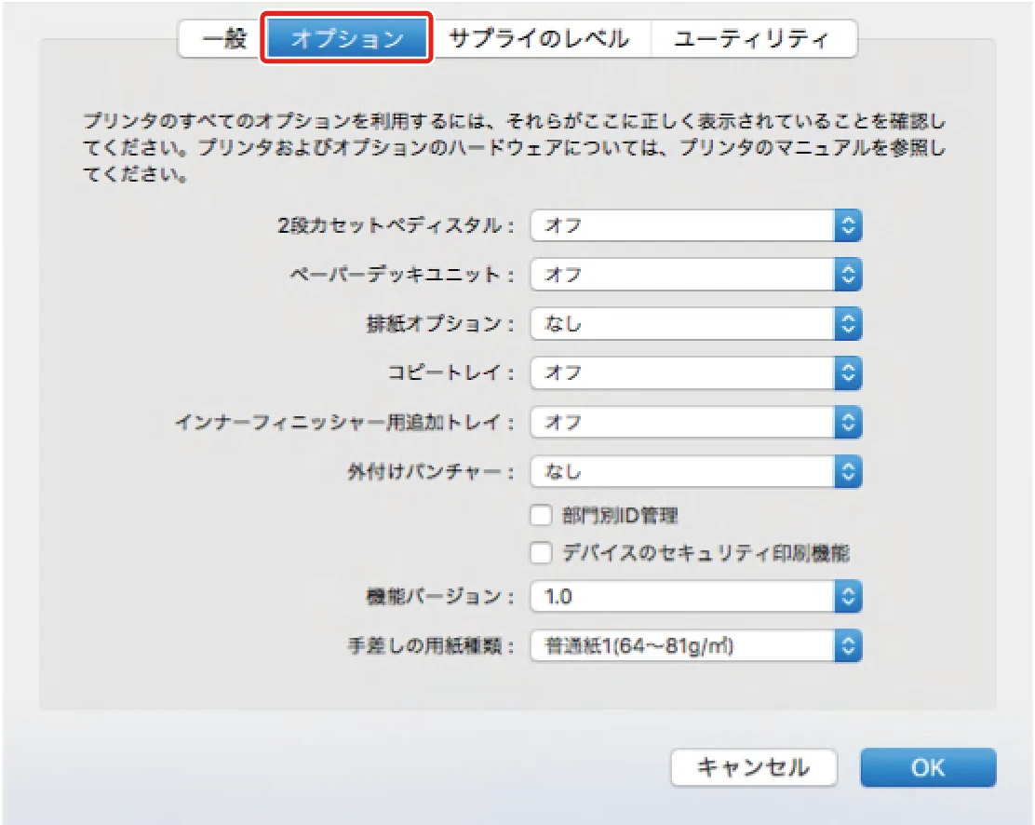Change the コピートレイ dropdown setting
Image resolution: width=1035 pixels, height=825 pixels.
695,373
